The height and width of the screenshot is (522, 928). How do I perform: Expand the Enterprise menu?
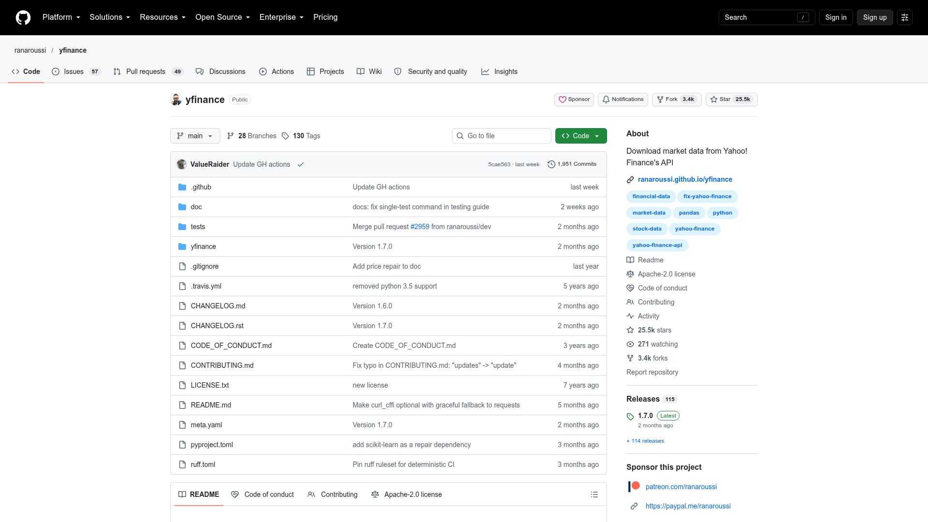[x=281, y=17]
